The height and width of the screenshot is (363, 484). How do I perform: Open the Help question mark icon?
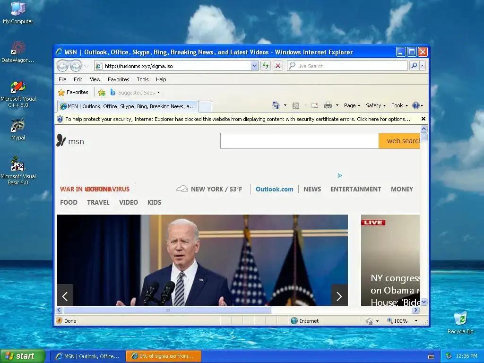click(x=416, y=105)
